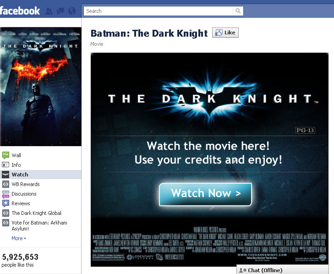Open the notifications globe icon
This screenshot has width=334, height=274.
click(72, 11)
